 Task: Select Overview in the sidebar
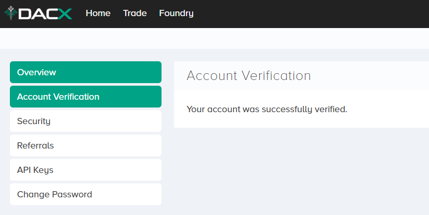click(x=86, y=72)
